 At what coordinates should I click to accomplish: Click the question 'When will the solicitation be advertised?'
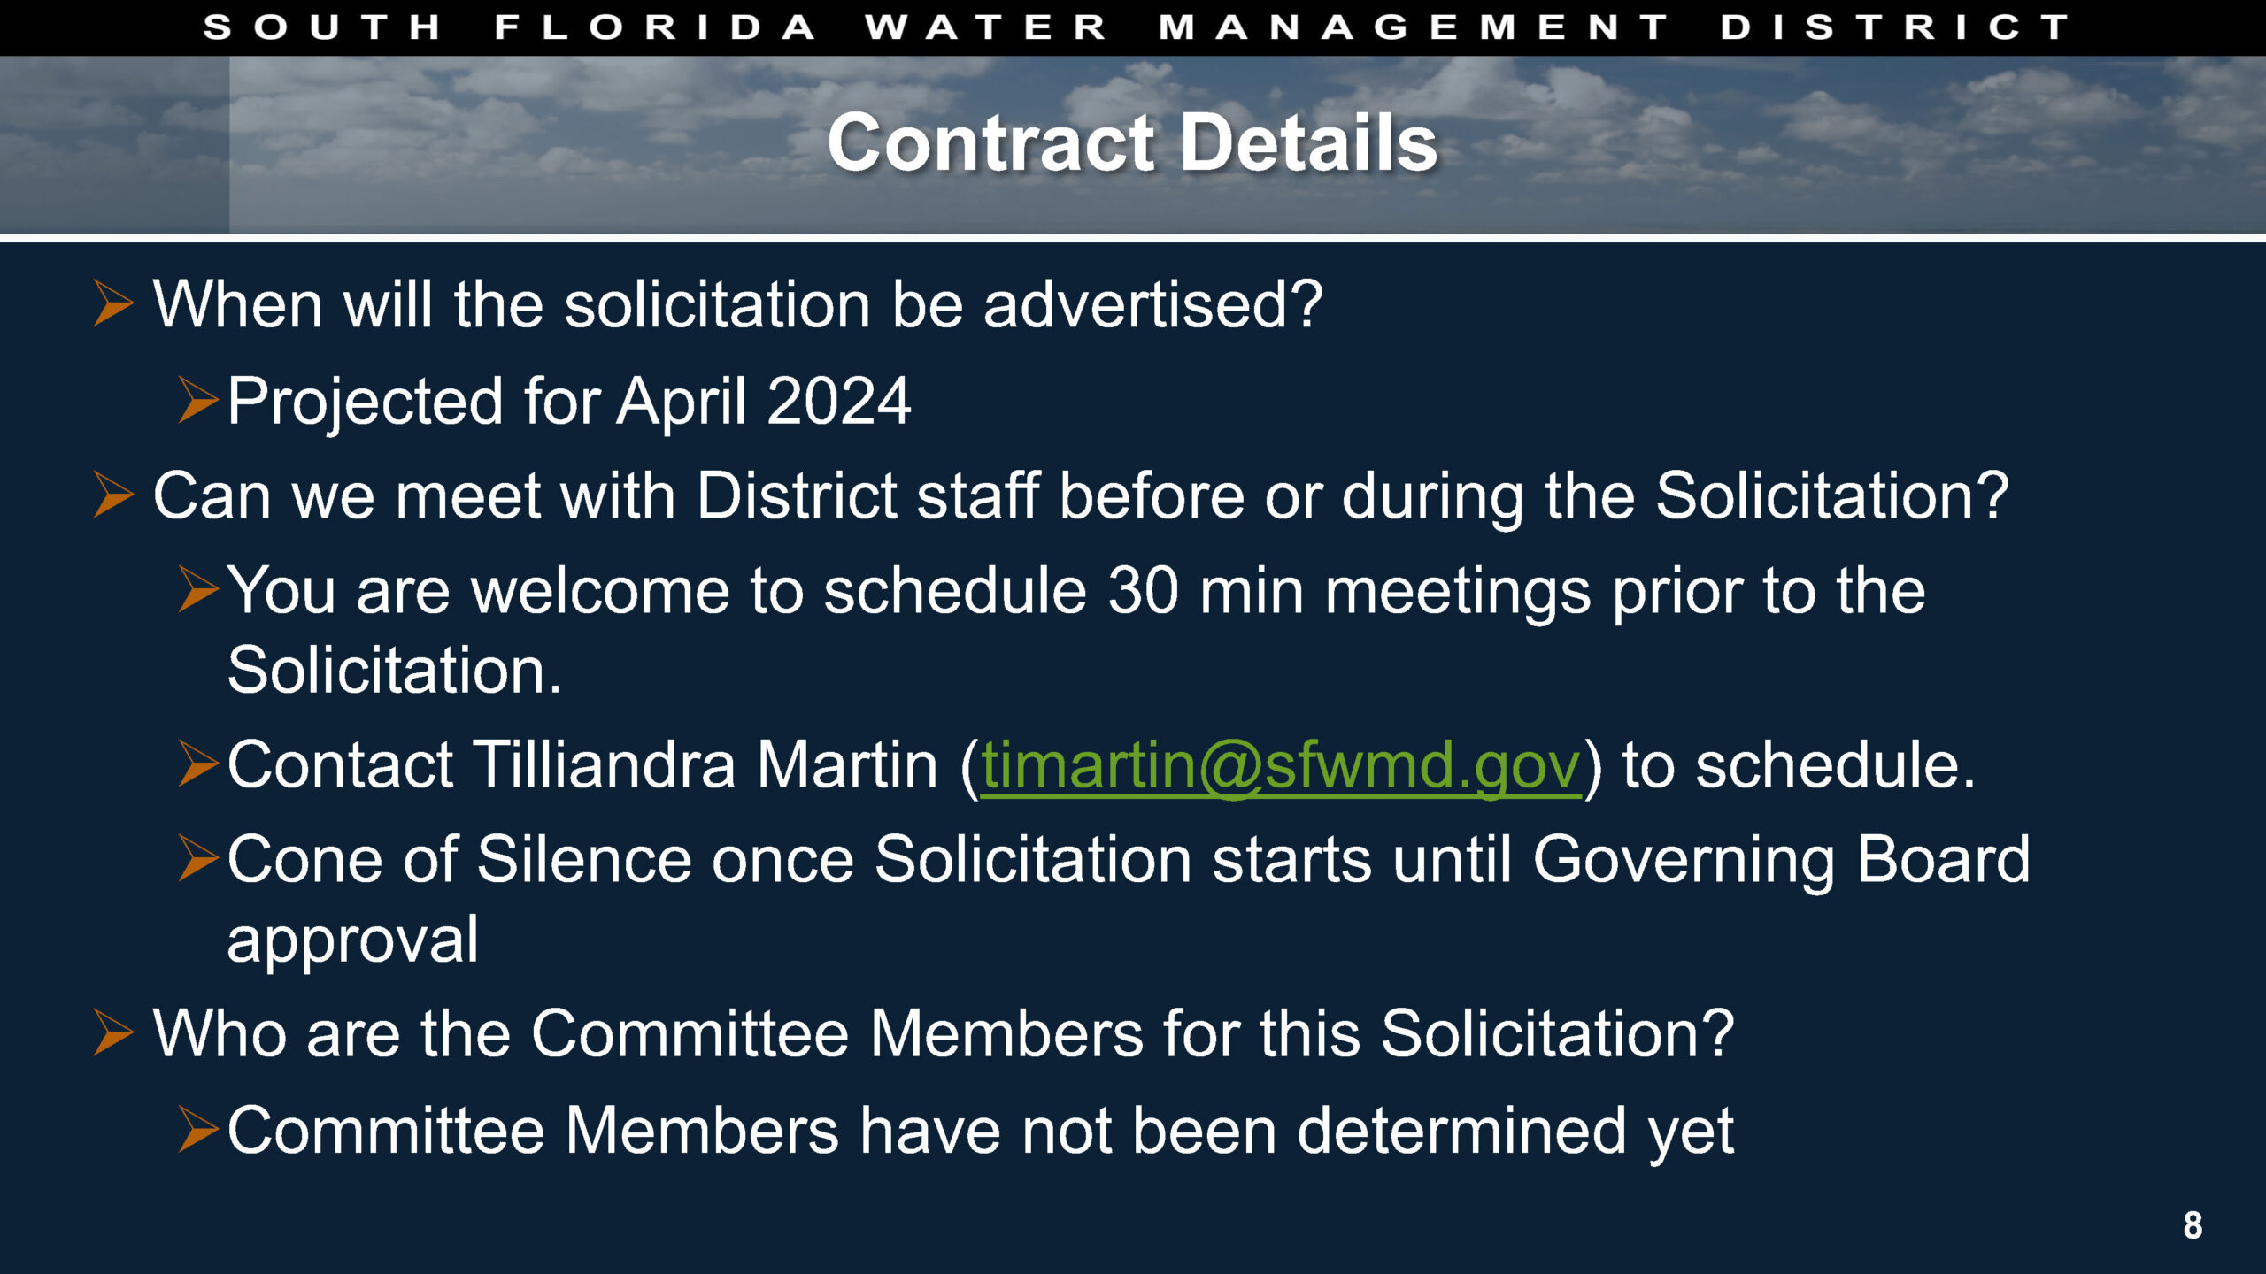pos(737,305)
